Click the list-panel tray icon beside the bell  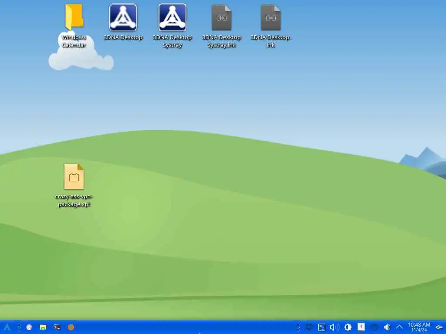coord(322,327)
